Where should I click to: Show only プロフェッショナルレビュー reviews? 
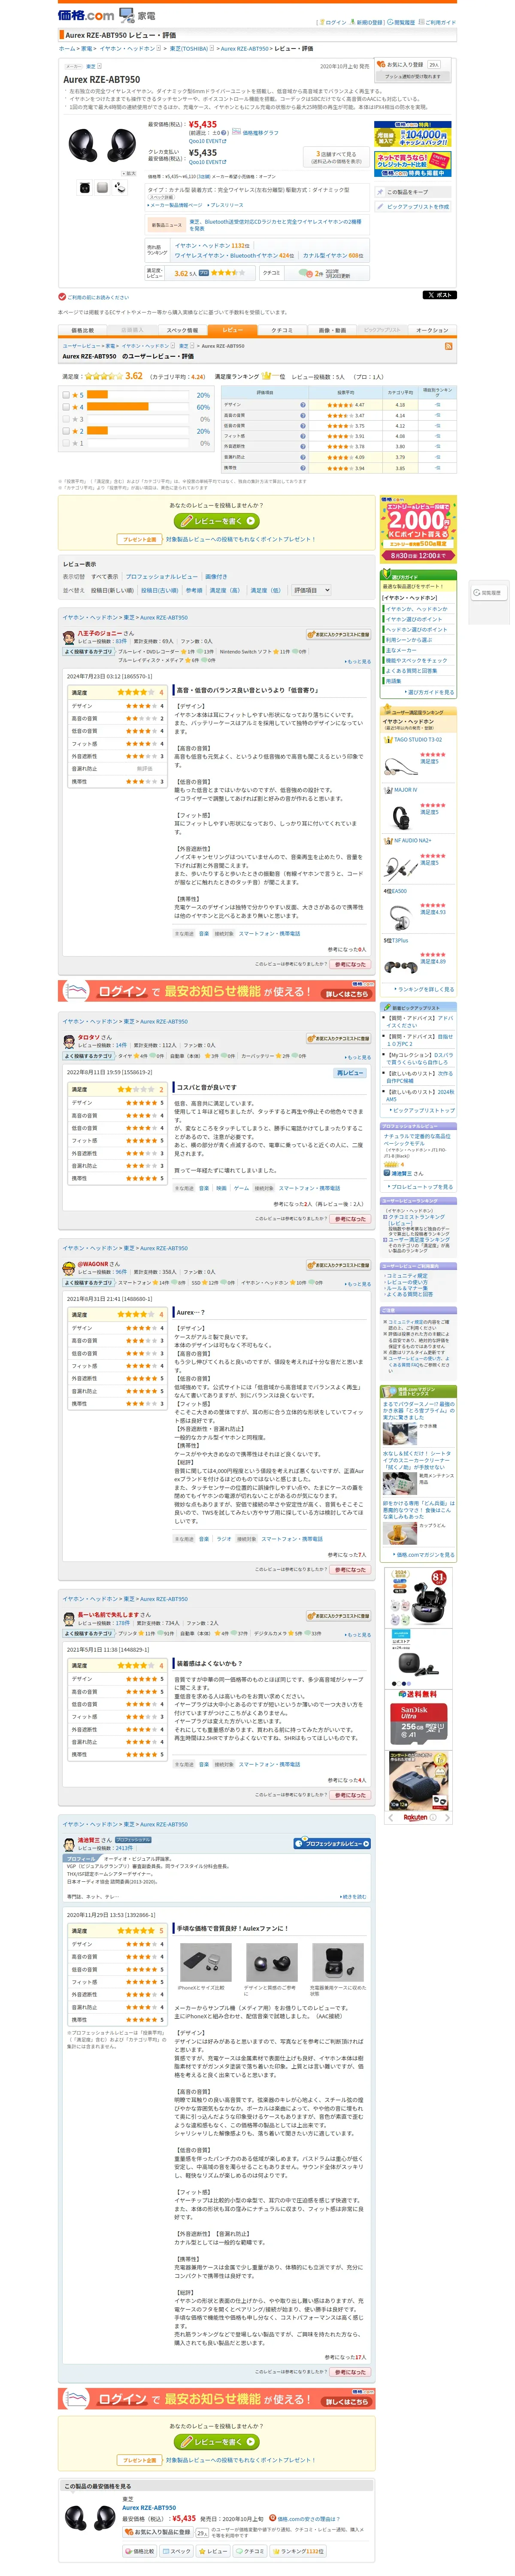click(162, 577)
